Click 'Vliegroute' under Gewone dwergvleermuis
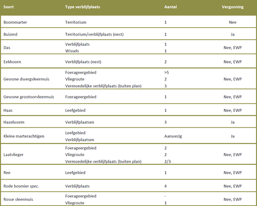The width and height of the screenshot is (257, 206). (x=75, y=79)
